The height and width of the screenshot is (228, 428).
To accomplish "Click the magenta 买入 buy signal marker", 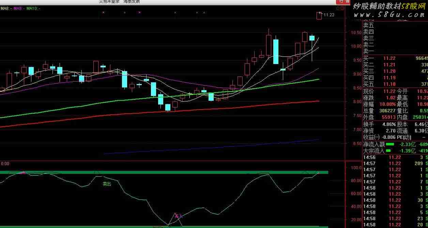I will coord(179,215).
